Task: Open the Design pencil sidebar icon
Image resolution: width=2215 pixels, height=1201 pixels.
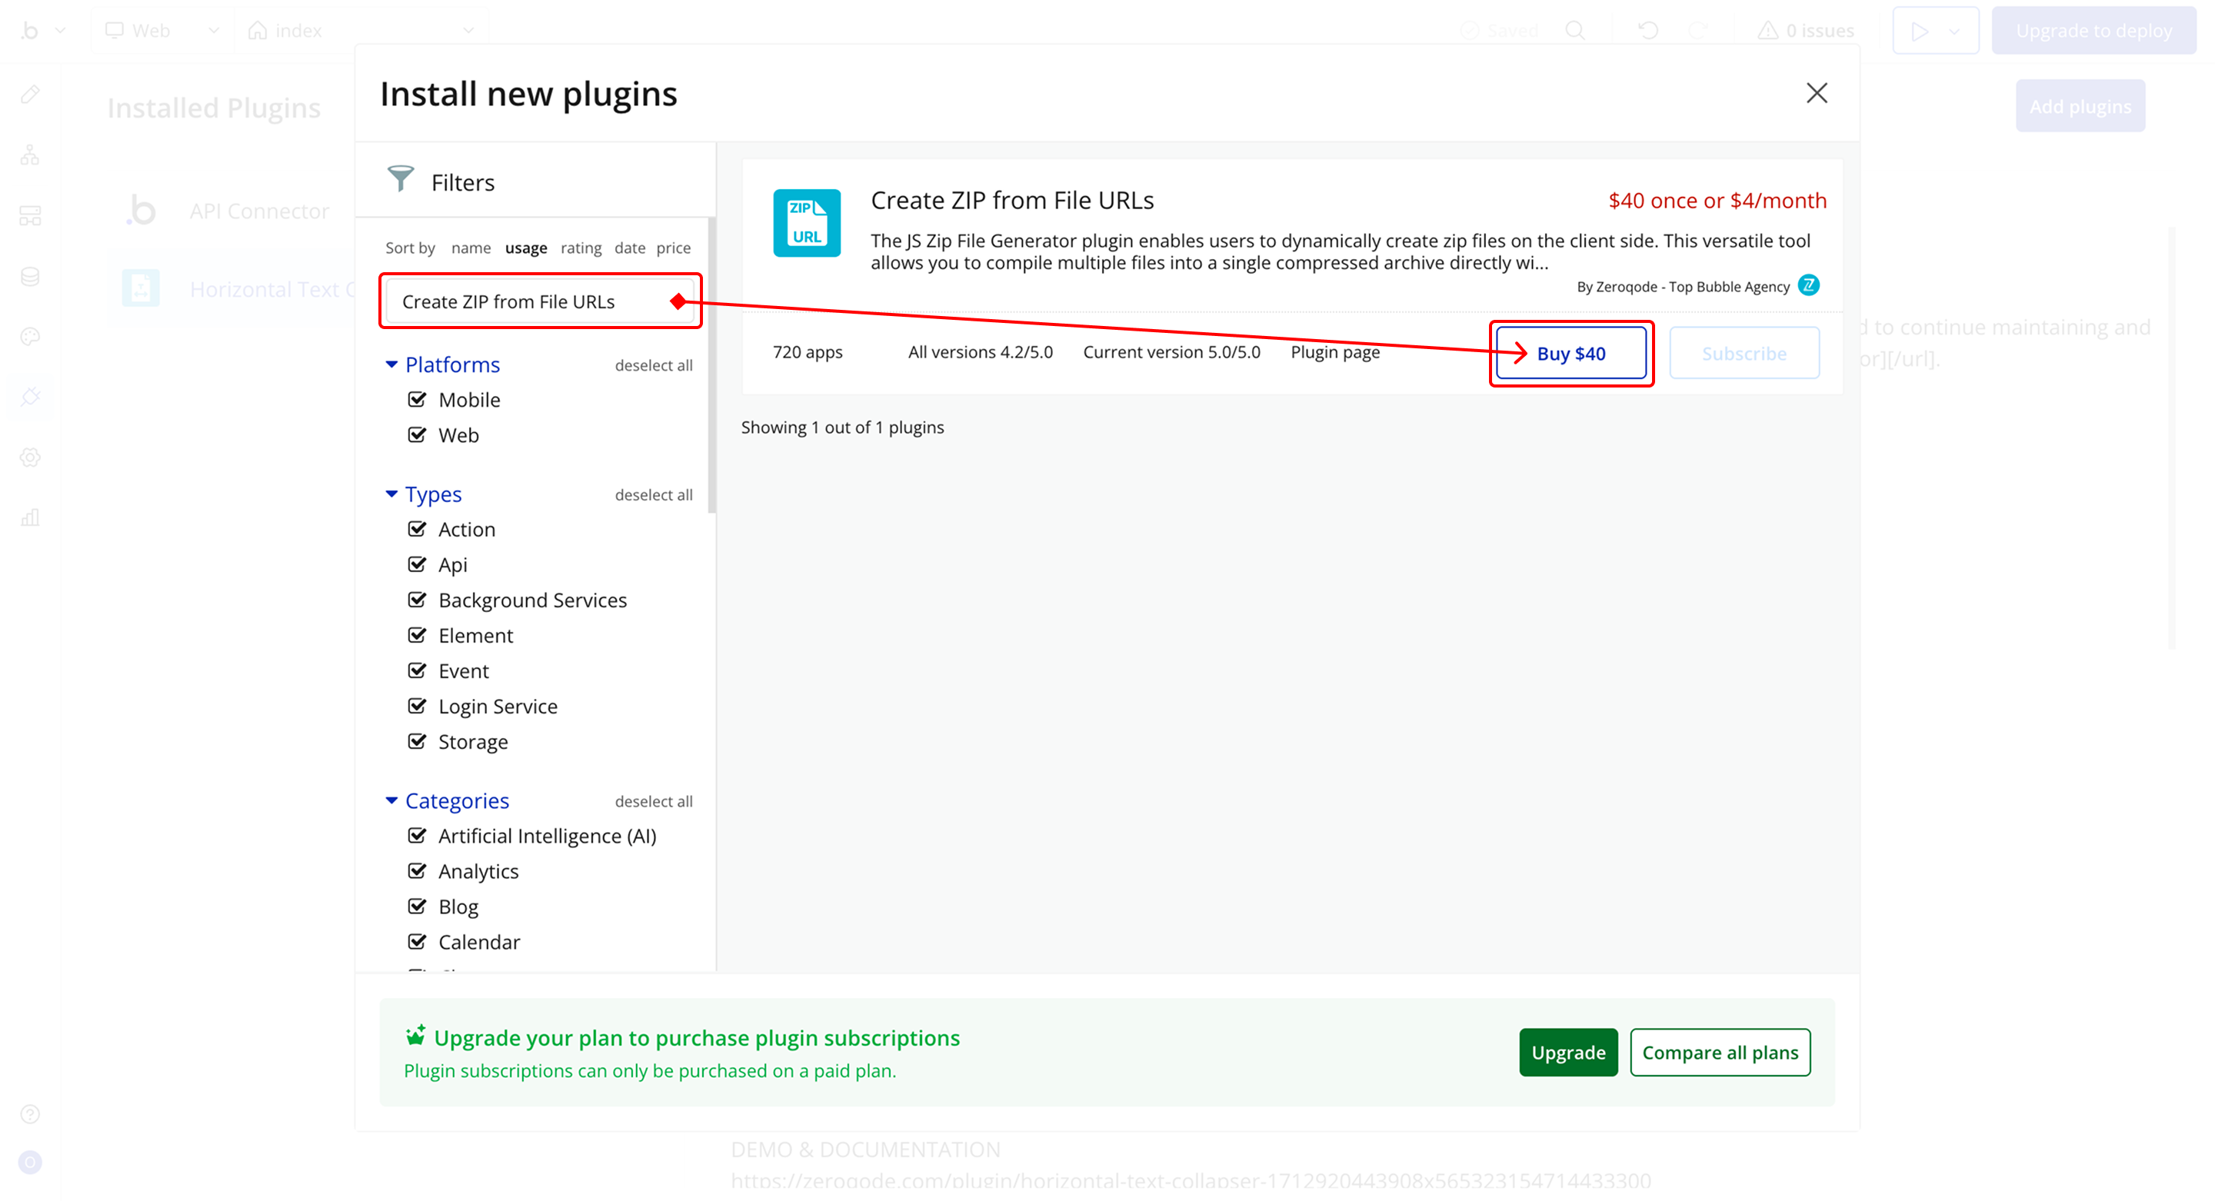Action: click(30, 94)
